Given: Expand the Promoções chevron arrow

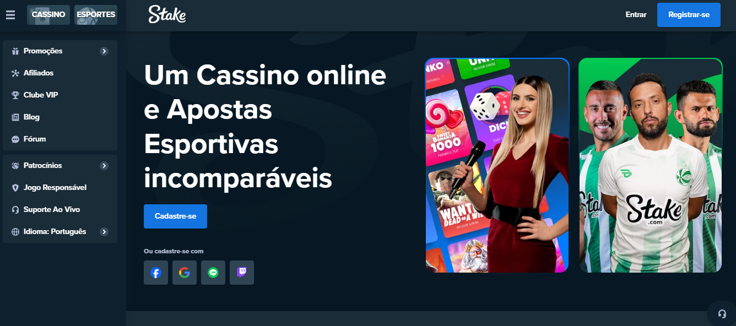Looking at the screenshot, I should point(104,51).
